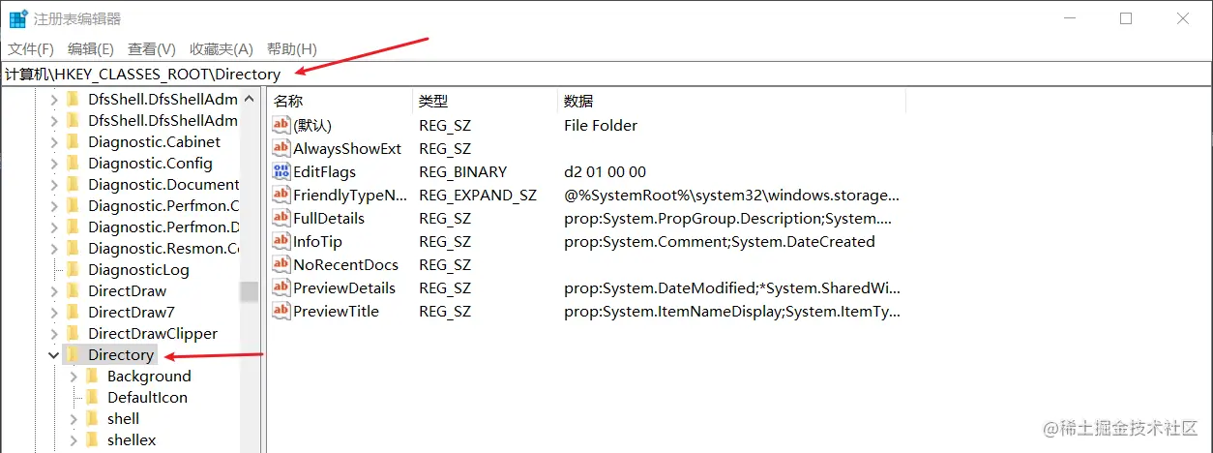
Task: Collapse the Directory tree node
Action: (x=53, y=355)
